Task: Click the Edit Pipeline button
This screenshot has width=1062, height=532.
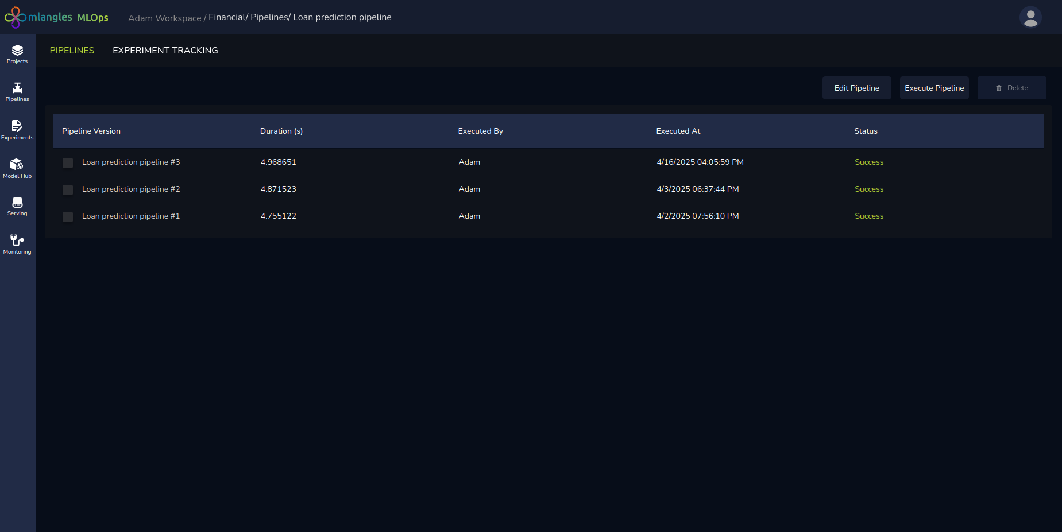Action: coord(856,88)
